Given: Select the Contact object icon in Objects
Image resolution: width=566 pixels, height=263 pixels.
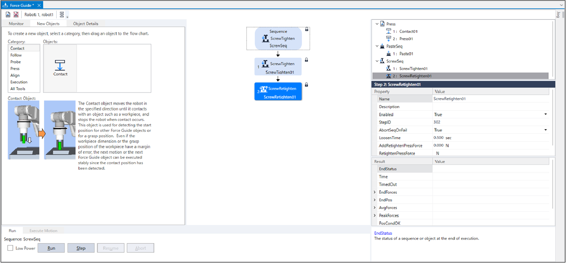Looking at the screenshot, I should pos(60,68).
